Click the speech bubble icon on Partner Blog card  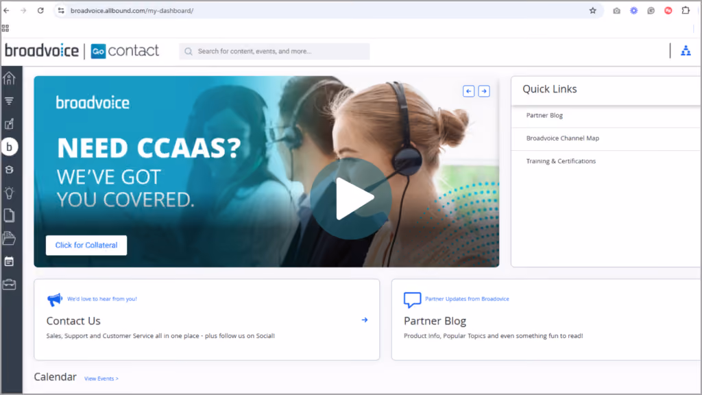pos(412,300)
